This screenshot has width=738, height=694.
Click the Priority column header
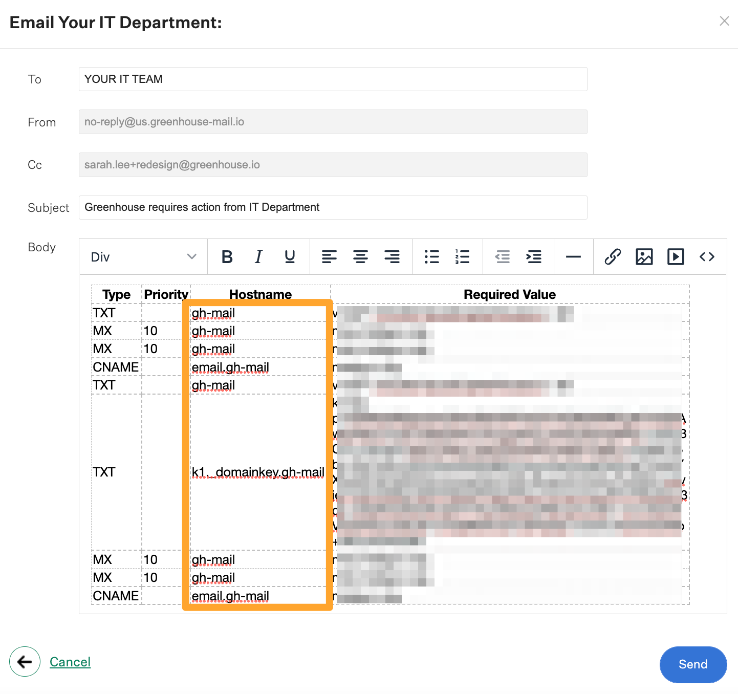pos(166,294)
